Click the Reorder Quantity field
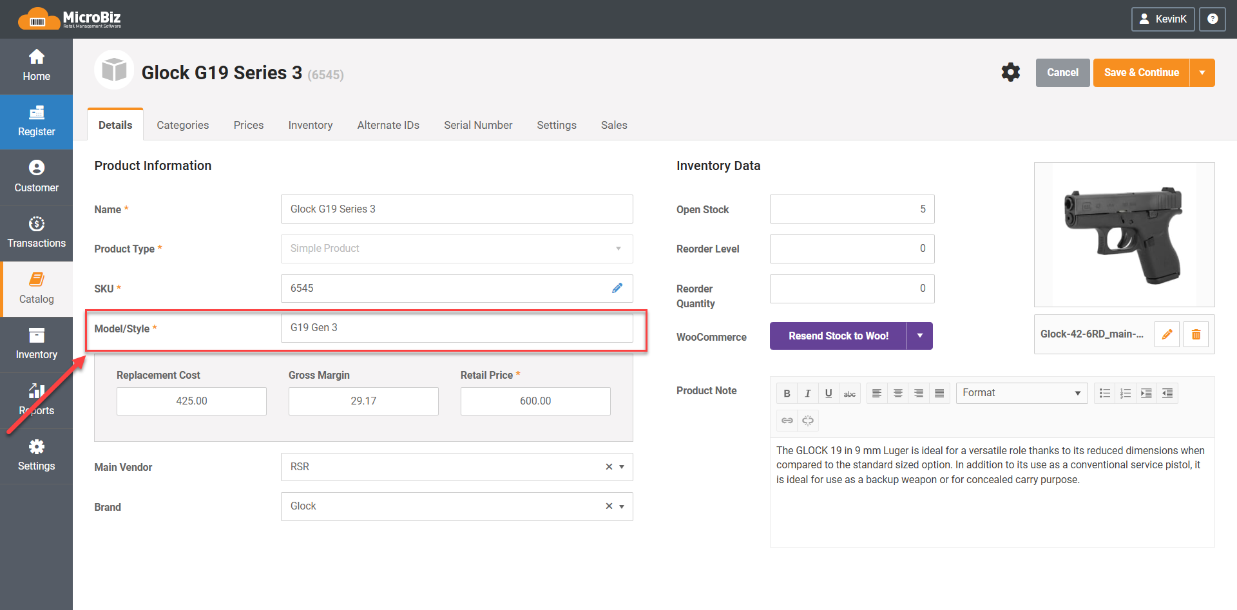Image resolution: width=1237 pixels, height=610 pixels. click(x=852, y=289)
